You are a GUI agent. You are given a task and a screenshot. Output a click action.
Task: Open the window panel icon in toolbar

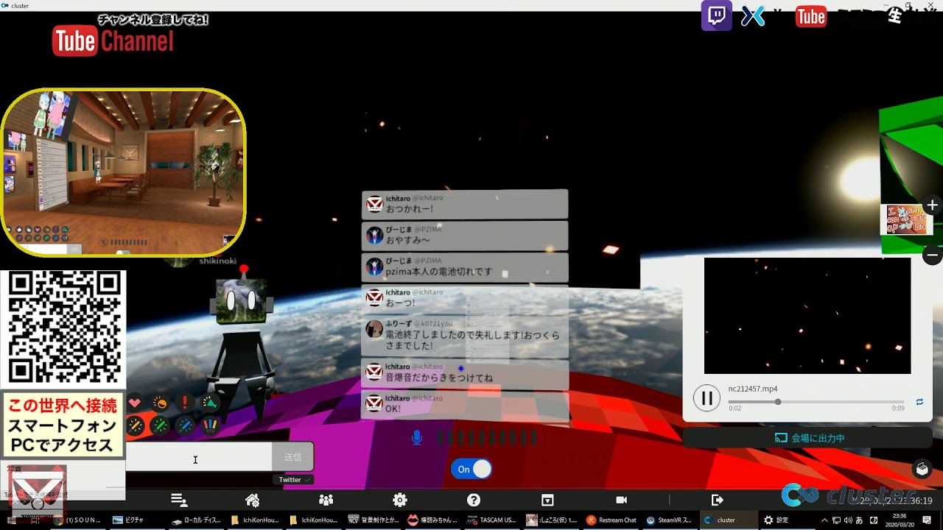547,500
